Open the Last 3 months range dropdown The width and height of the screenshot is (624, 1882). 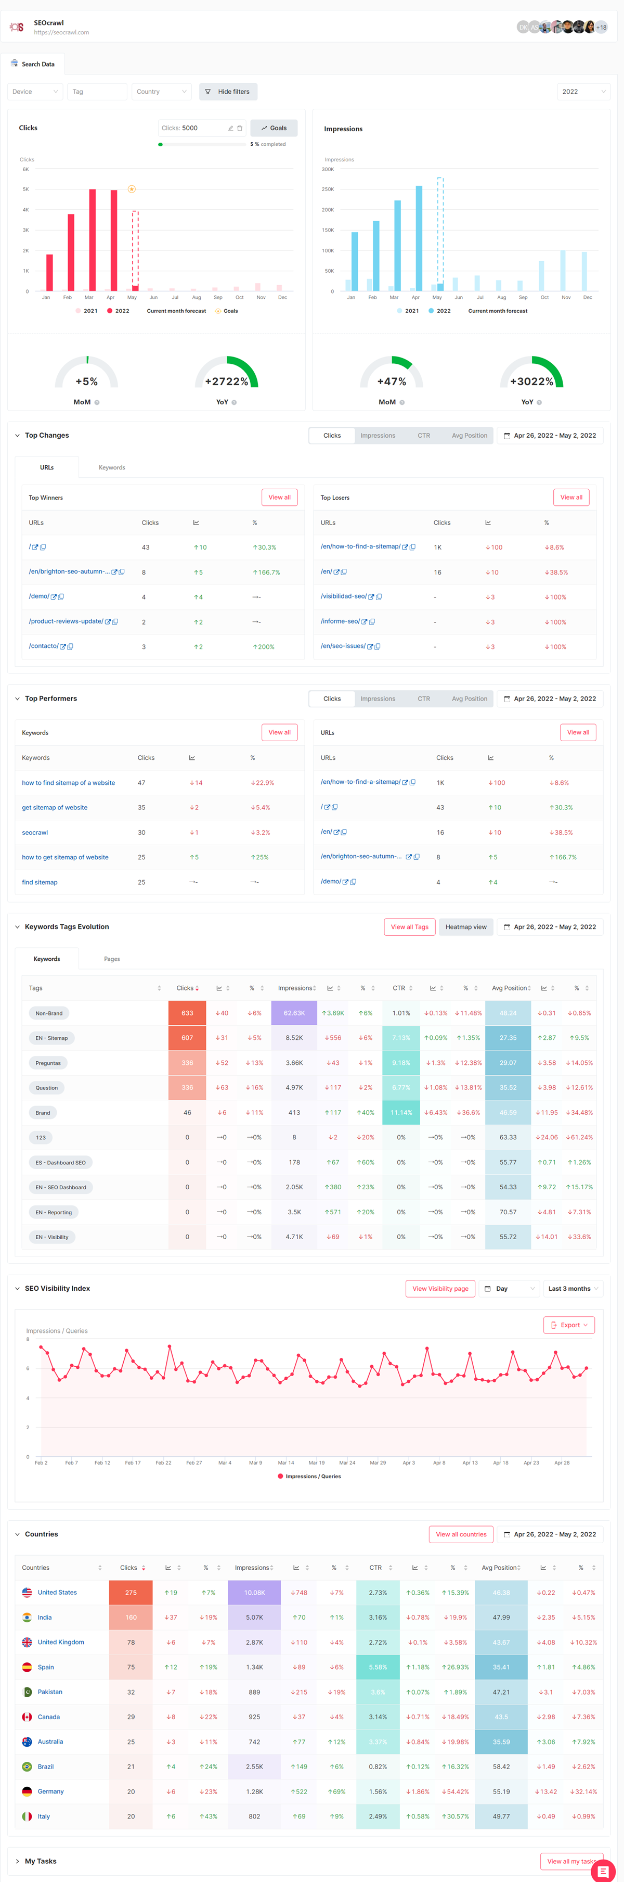click(573, 1289)
